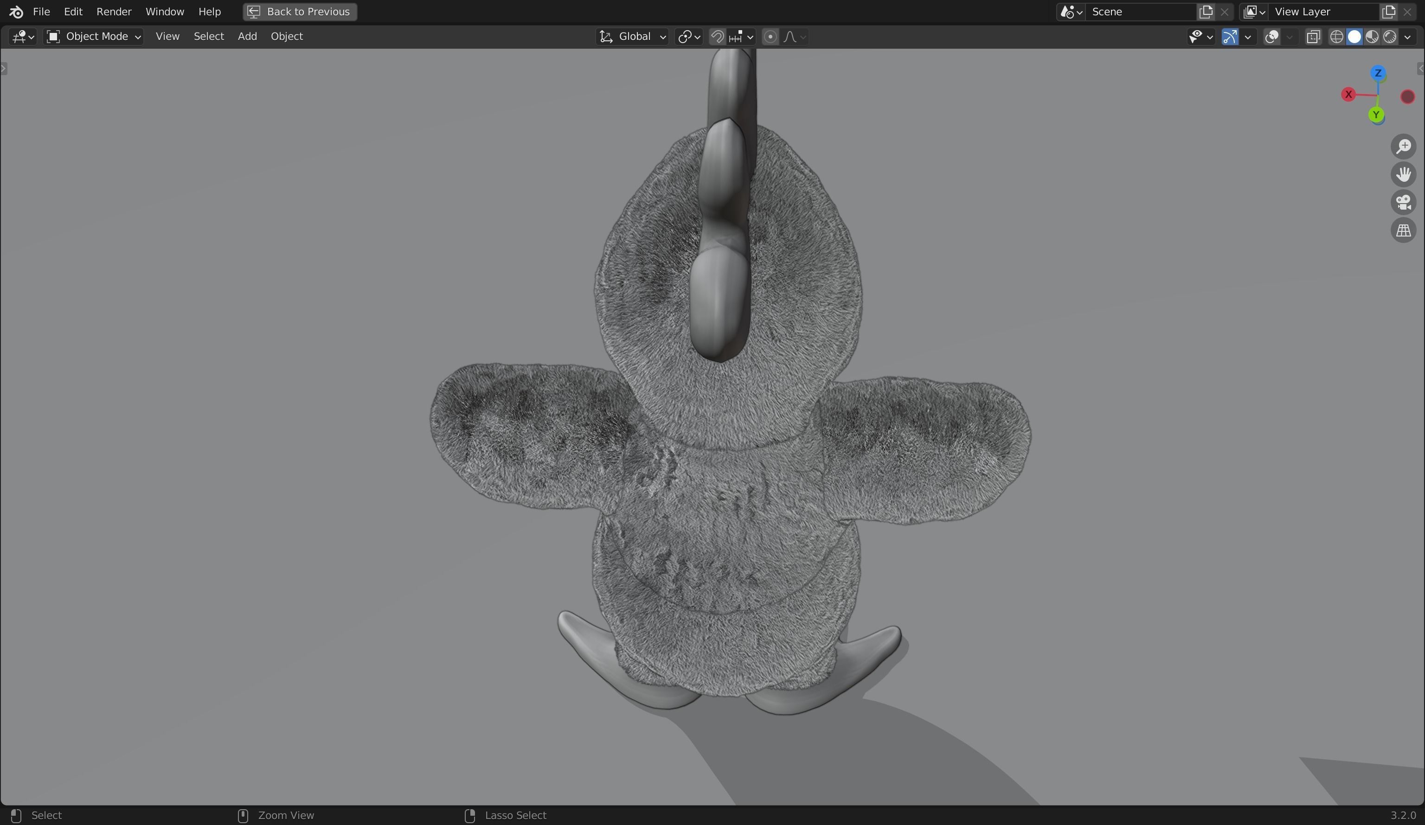Click the Z axis on navigation gizmo
1425x825 pixels.
point(1378,73)
